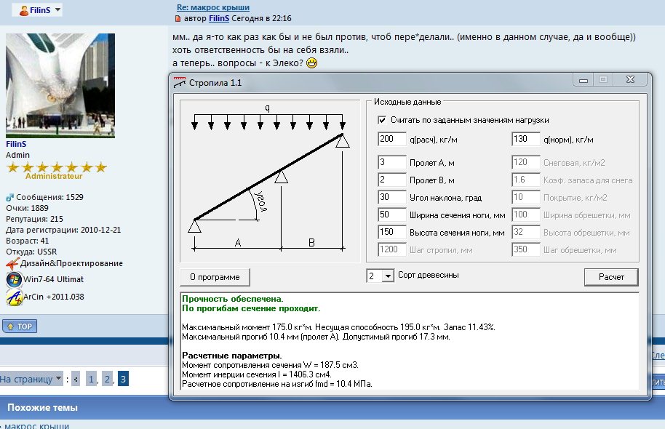Click the Расчет button
Image resolution: width=665 pixels, height=429 pixels.
pos(611,277)
